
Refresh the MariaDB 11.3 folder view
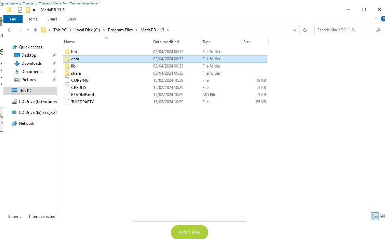pos(305,30)
